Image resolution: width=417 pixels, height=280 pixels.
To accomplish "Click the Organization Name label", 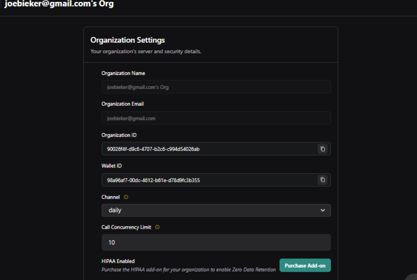I will (123, 73).
